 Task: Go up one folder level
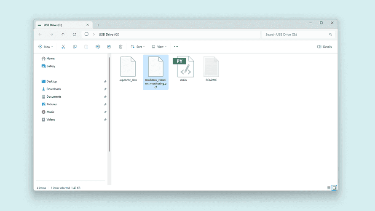pos(63,35)
